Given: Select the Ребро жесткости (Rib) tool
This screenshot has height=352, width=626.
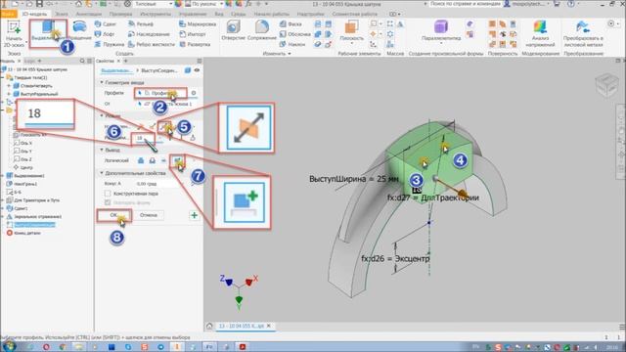Looking at the screenshot, I should (x=152, y=44).
